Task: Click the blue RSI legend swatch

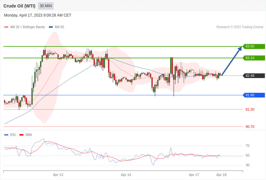Action: 6,135
